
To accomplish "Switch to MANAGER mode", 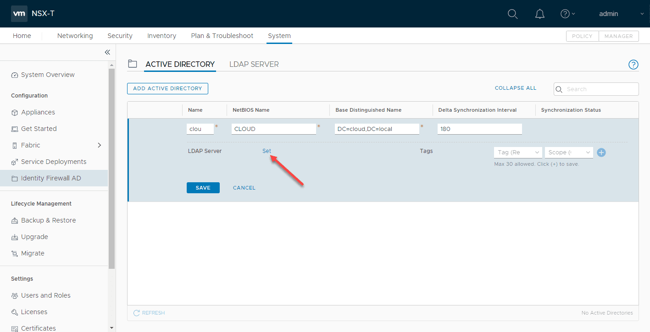I will click(618, 36).
